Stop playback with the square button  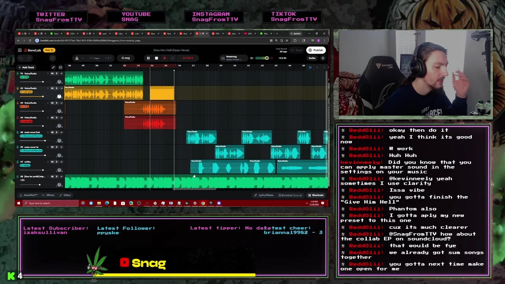pyautogui.click(x=156, y=58)
